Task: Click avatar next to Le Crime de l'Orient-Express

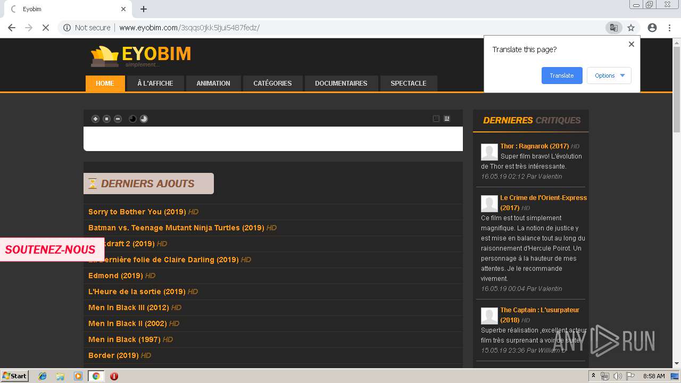Action: [489, 204]
